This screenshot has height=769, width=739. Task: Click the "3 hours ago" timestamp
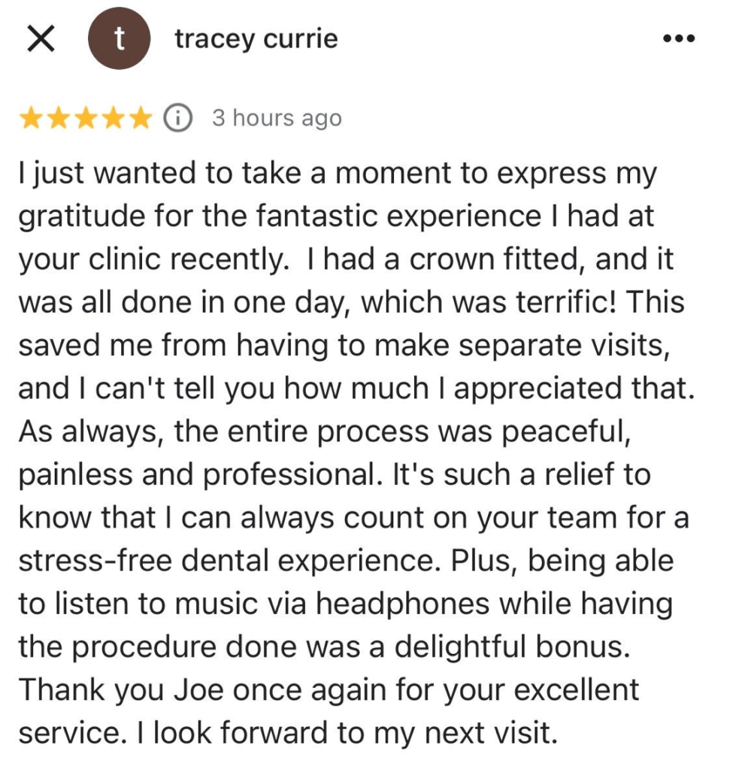pyautogui.click(x=276, y=118)
